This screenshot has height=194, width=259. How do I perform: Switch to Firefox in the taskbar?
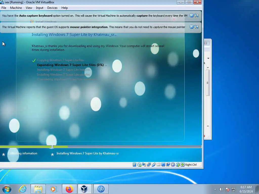[x=69, y=189]
